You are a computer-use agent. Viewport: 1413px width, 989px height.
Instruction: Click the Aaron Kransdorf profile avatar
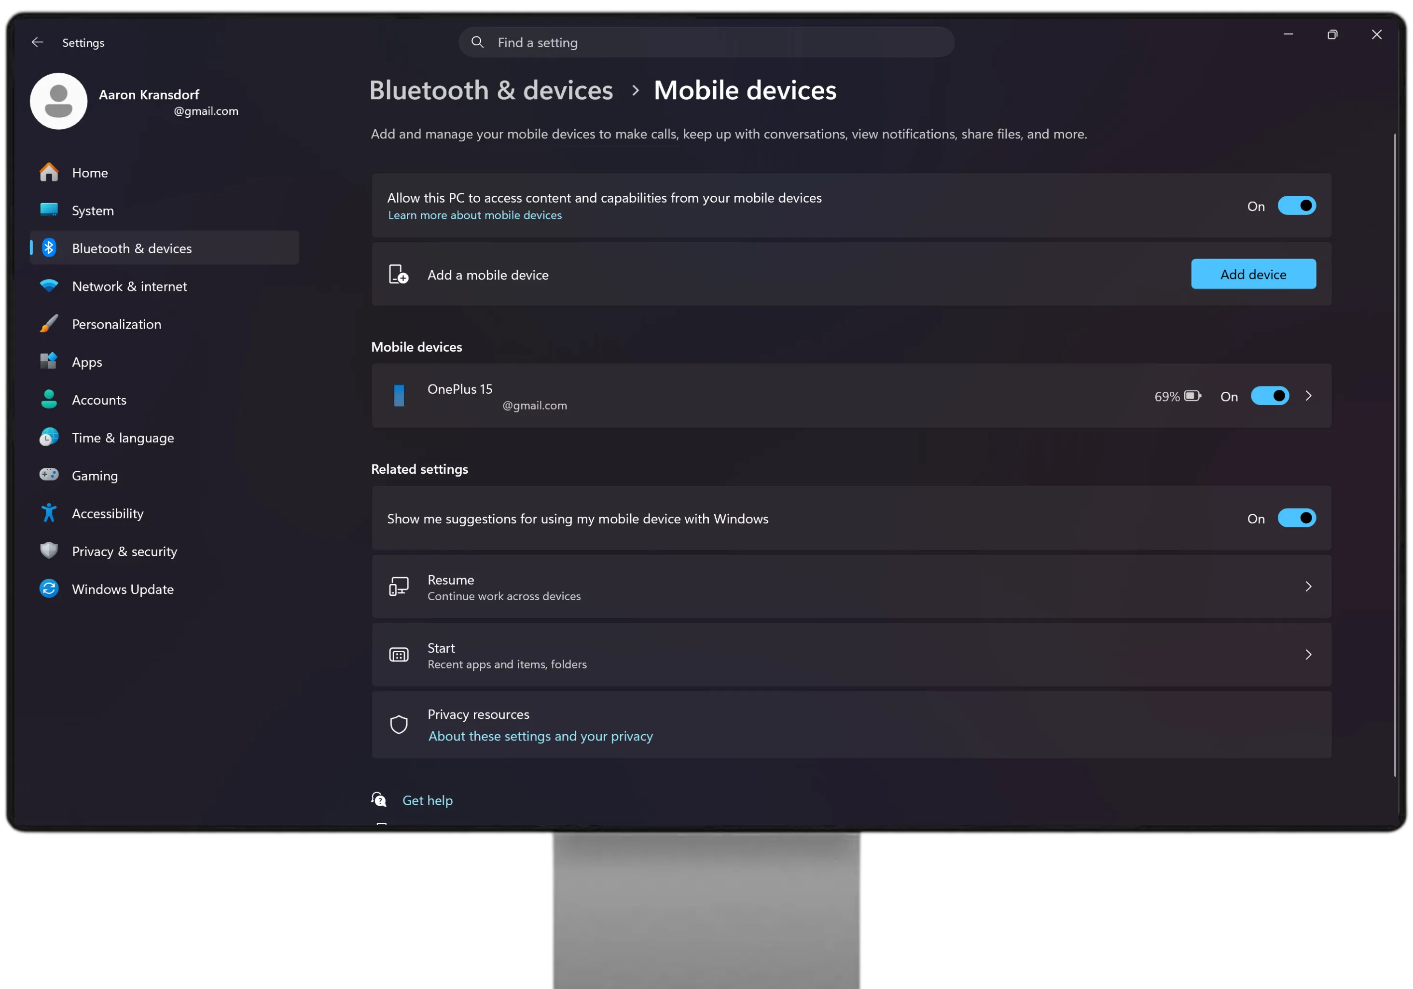(58, 101)
